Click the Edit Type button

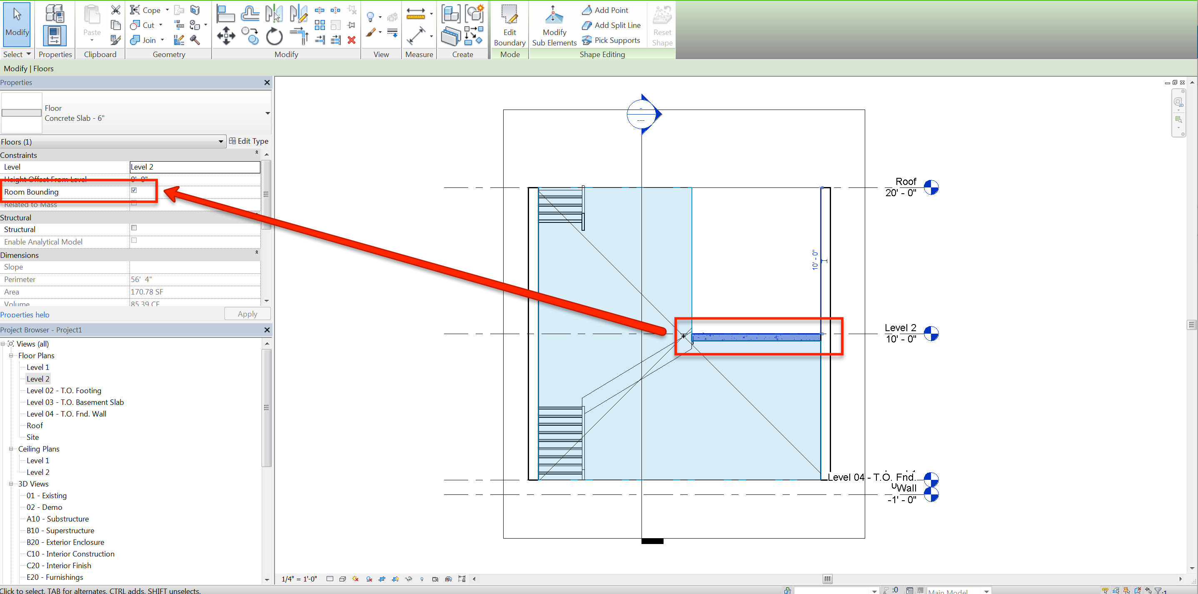click(x=249, y=141)
